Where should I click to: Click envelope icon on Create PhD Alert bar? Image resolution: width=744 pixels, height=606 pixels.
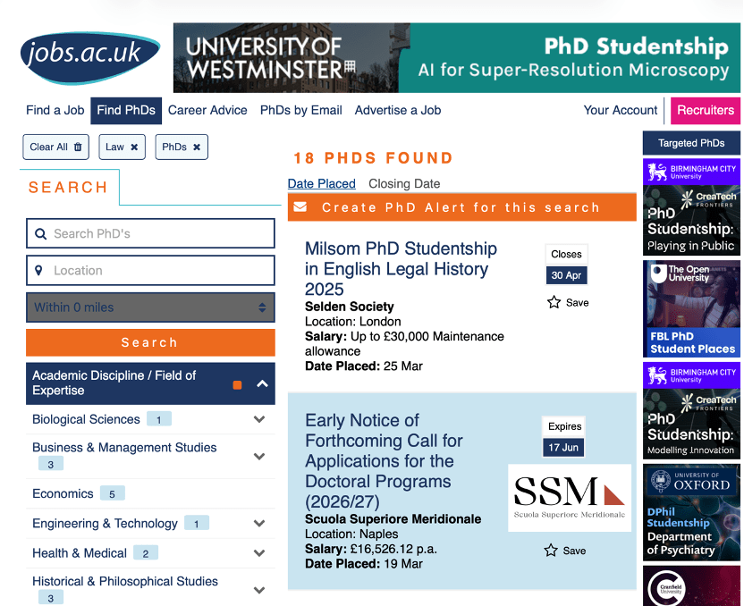click(x=300, y=207)
